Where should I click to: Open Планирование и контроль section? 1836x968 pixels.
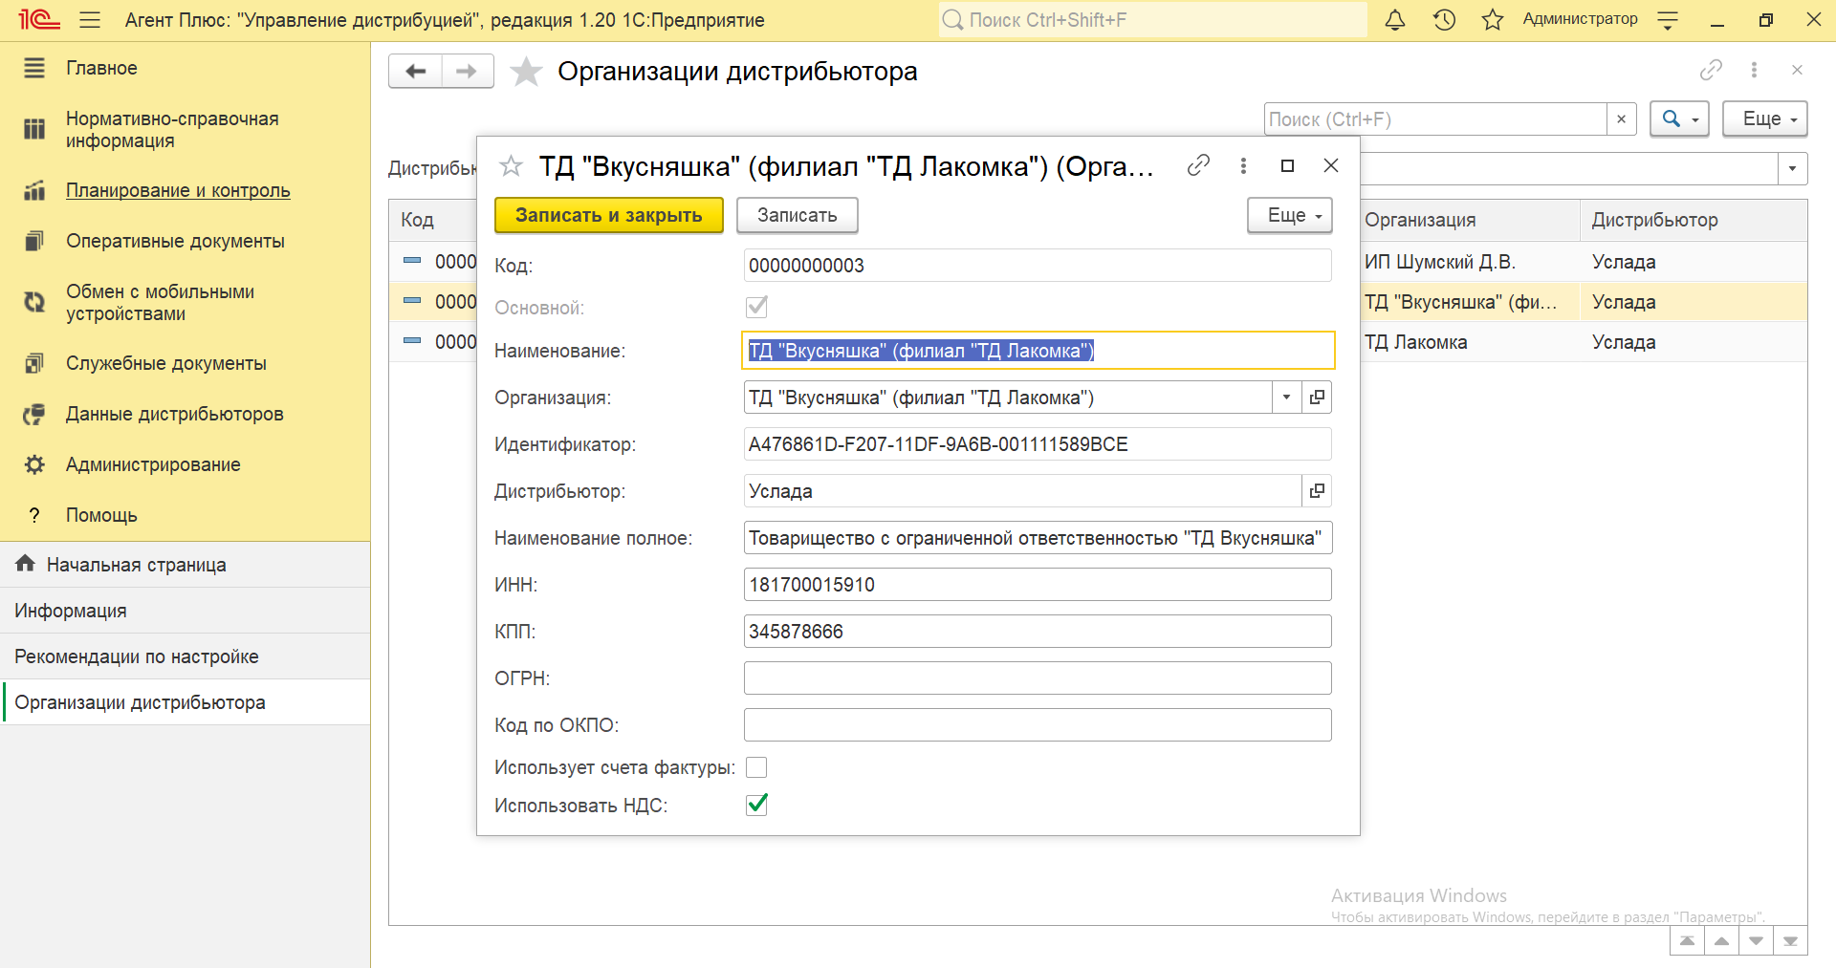pos(178,190)
